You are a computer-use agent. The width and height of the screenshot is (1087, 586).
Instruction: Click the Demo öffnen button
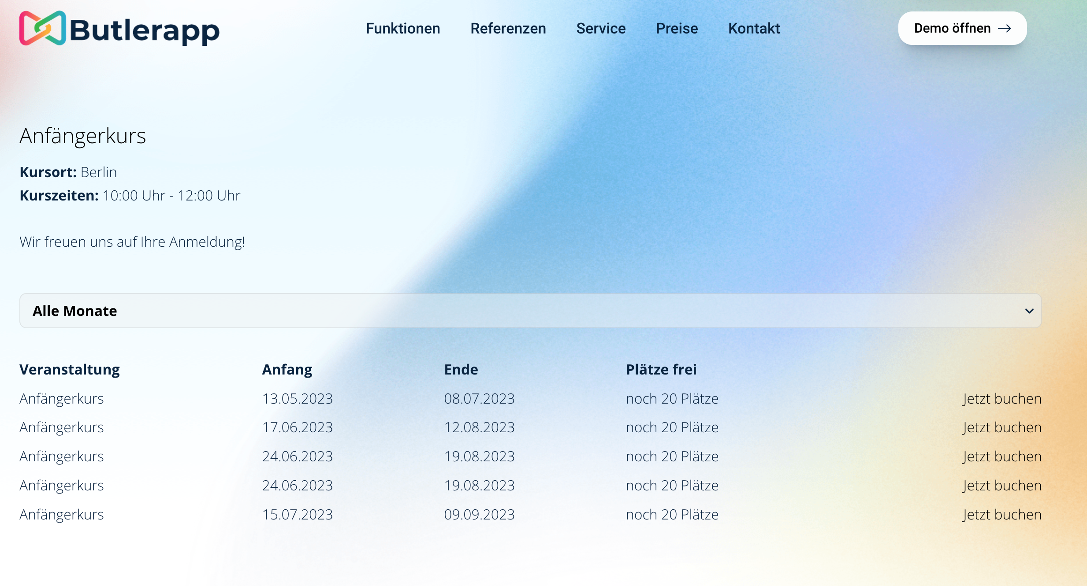pyautogui.click(x=962, y=28)
